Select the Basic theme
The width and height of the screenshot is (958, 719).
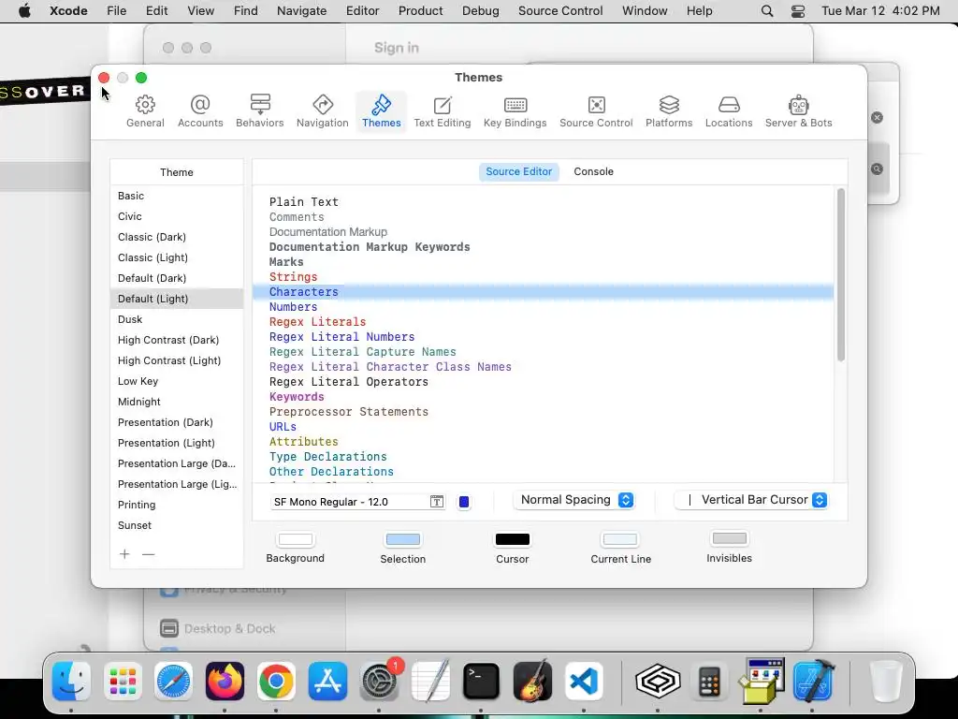(x=177, y=196)
